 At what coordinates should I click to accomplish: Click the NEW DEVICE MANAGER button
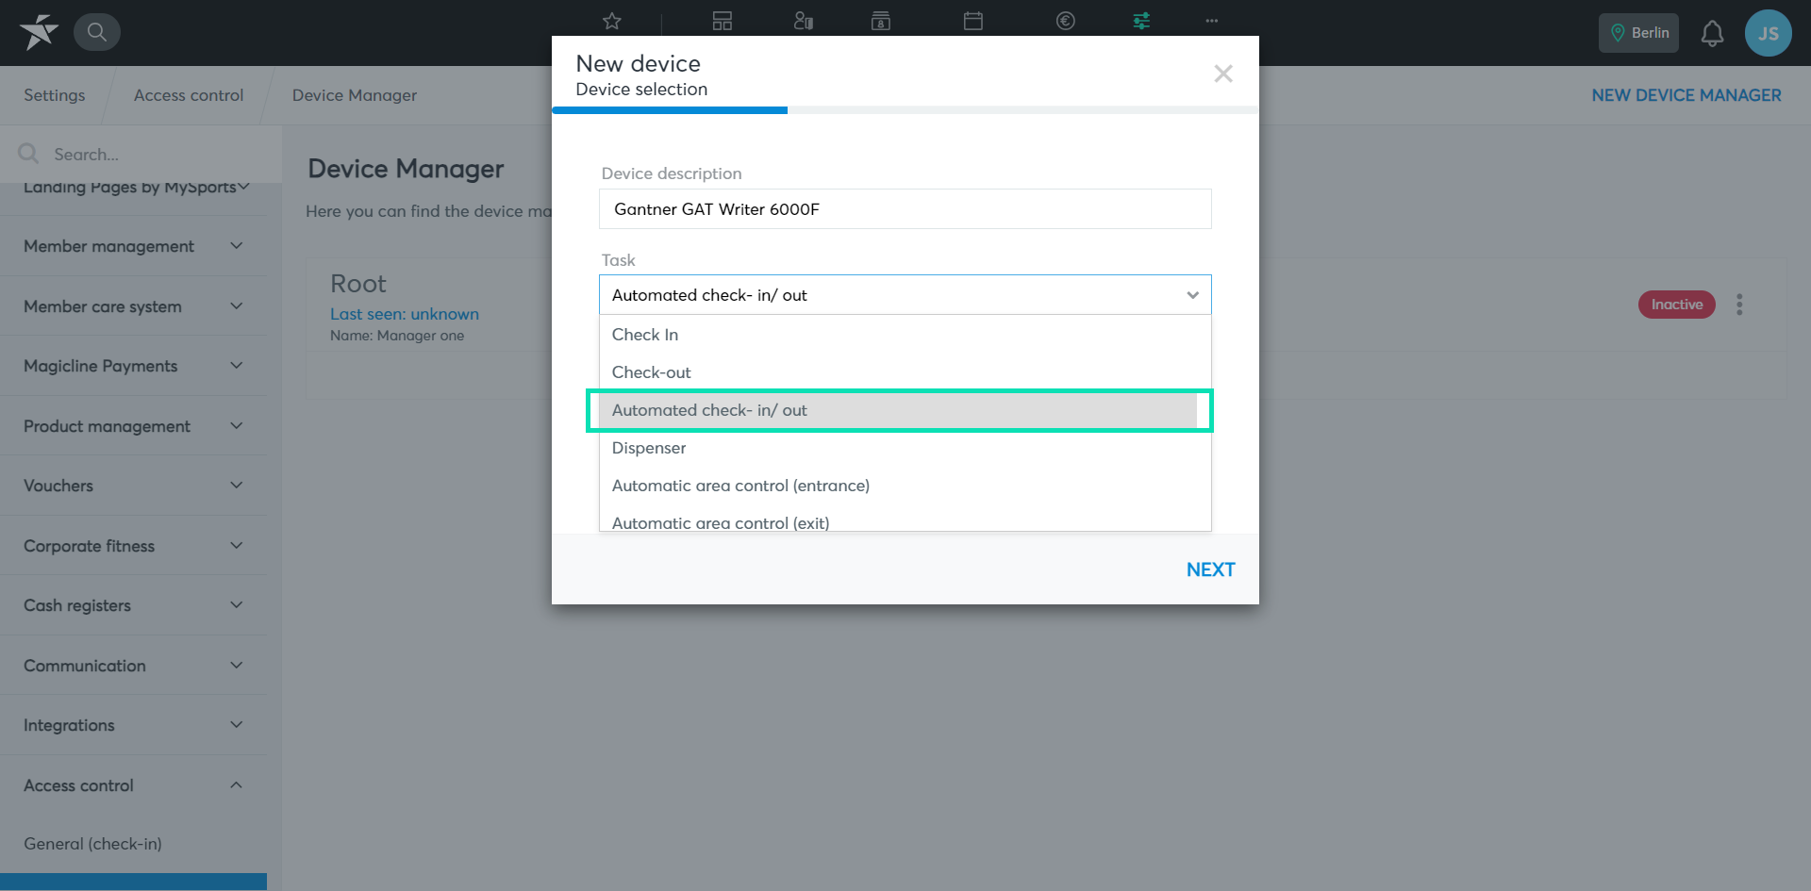1686,95
